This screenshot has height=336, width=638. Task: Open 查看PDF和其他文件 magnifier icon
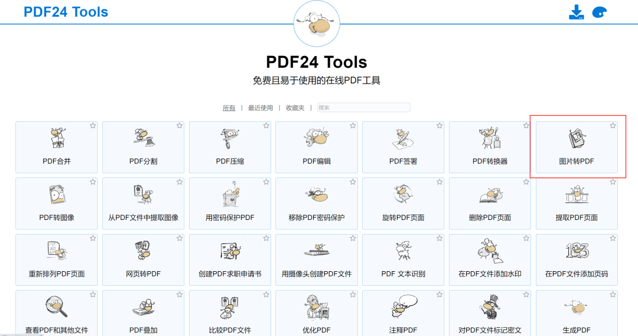tap(57, 307)
